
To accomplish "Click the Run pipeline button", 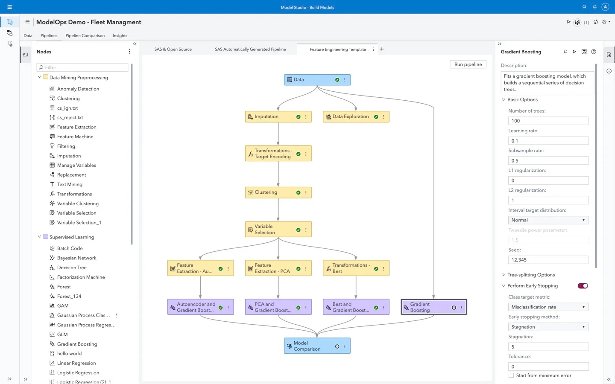I will click(468, 64).
